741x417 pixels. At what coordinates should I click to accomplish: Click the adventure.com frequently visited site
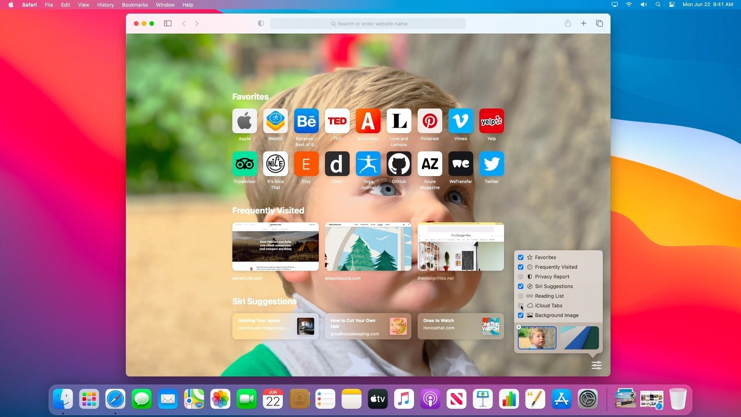coord(275,246)
